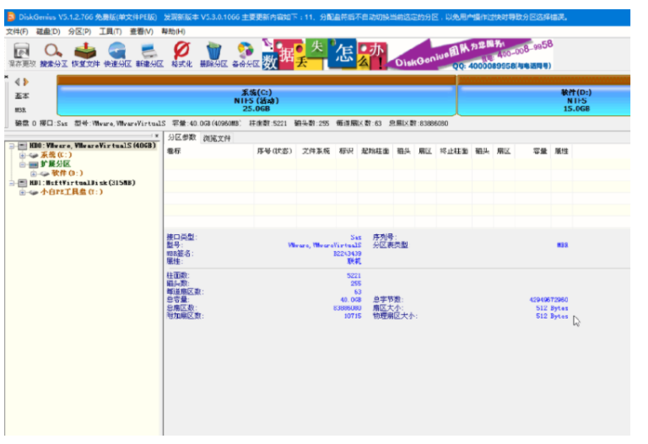648x444 pixels.
Task: Expand the 小白PE工具盘 tree node
Action: pos(23,192)
